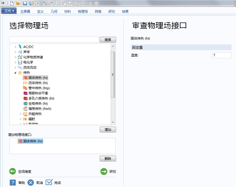Select 局部热非平衡 tree item
236x187 pixels.
pos(35,93)
